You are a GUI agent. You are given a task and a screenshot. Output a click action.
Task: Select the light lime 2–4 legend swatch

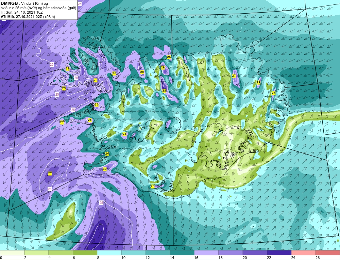click(x=36, y=253)
